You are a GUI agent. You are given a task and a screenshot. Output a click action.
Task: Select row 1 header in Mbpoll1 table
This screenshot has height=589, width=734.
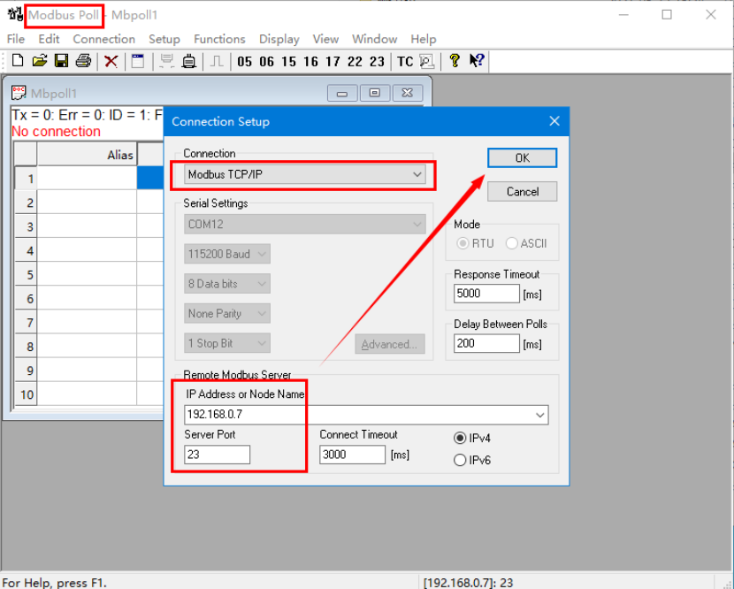(x=26, y=179)
